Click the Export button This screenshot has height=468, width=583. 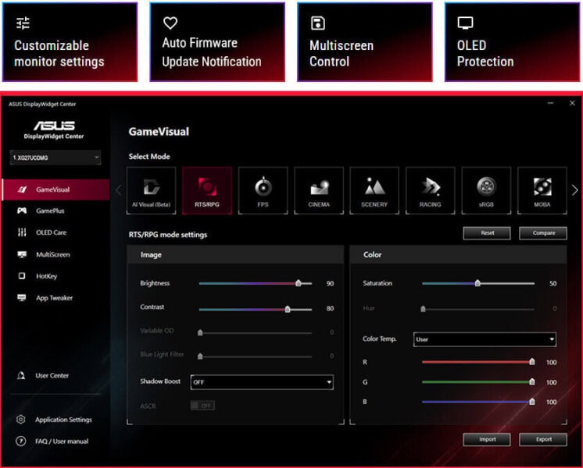coord(543,439)
